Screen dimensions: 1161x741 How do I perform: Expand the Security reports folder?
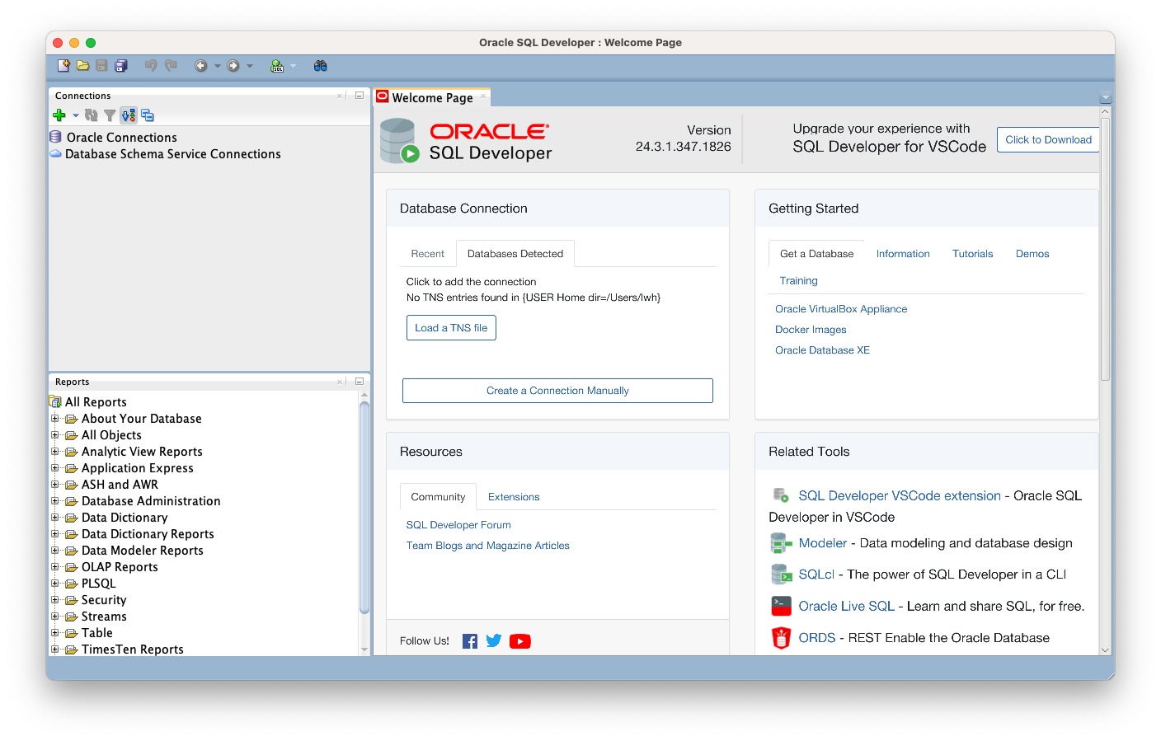[55, 600]
